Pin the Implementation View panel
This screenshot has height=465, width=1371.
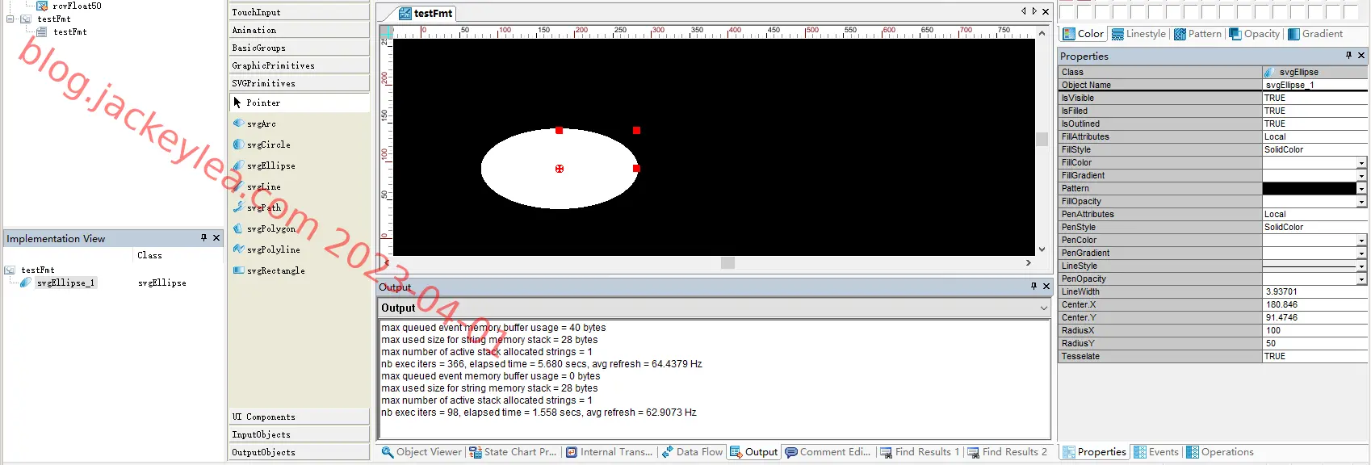coord(203,238)
